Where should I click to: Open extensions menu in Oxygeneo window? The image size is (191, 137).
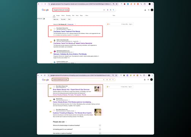pyautogui.click(x=145, y=4)
